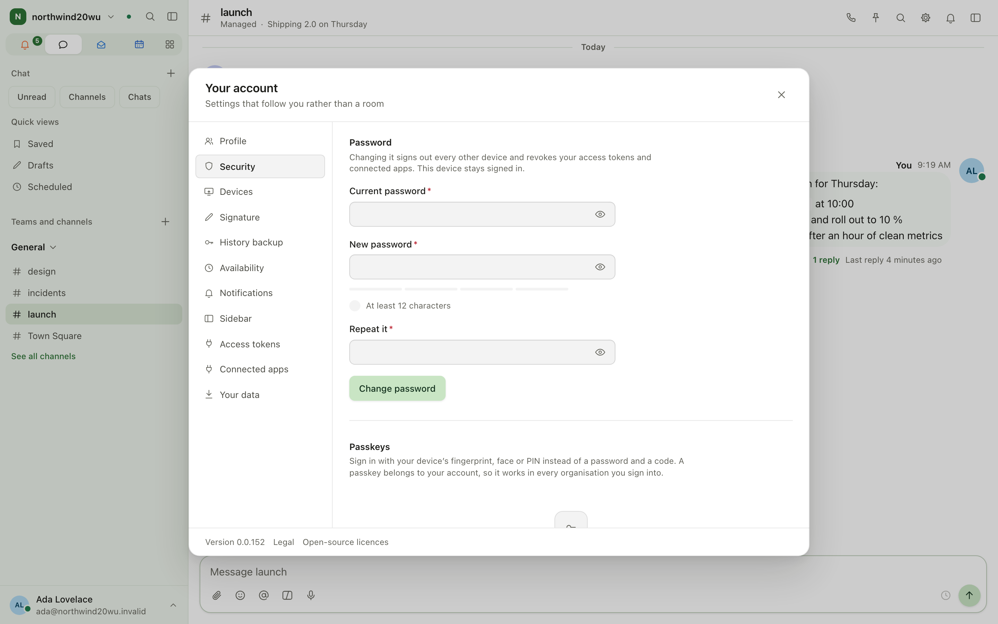Open emoji picker in message composer

240,595
